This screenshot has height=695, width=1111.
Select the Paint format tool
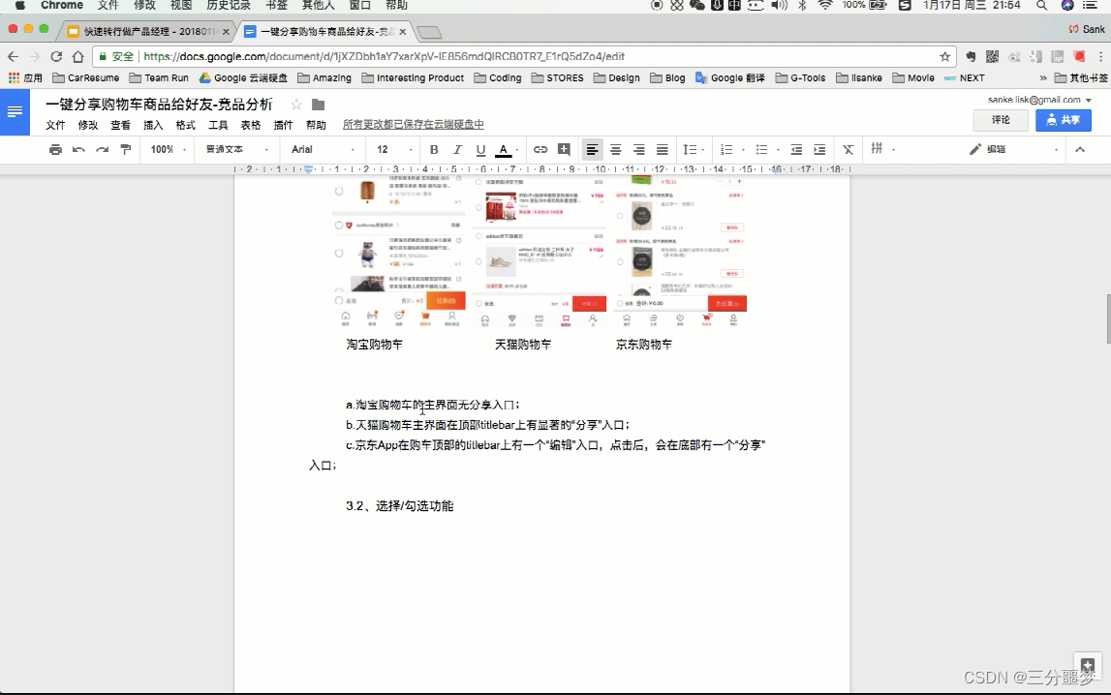125,149
